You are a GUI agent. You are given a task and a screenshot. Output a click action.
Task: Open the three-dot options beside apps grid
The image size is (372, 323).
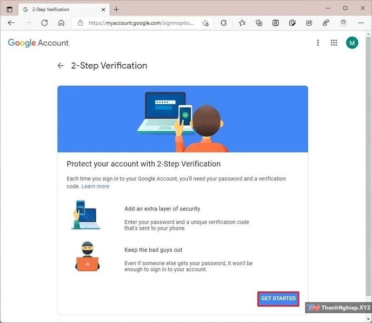(318, 43)
